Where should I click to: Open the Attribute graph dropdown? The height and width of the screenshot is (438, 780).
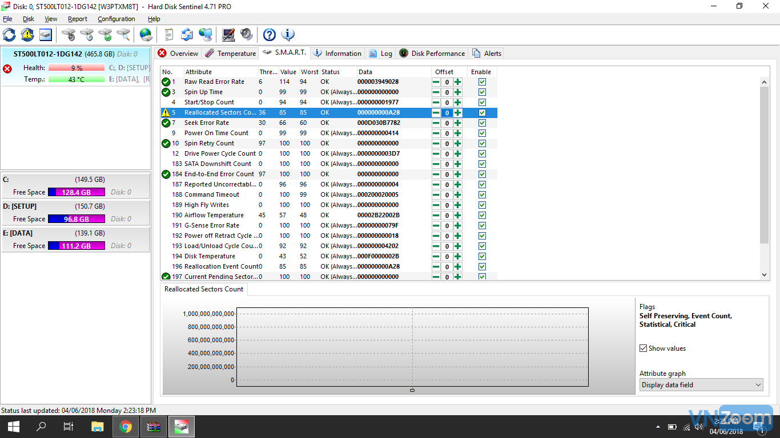click(701, 385)
